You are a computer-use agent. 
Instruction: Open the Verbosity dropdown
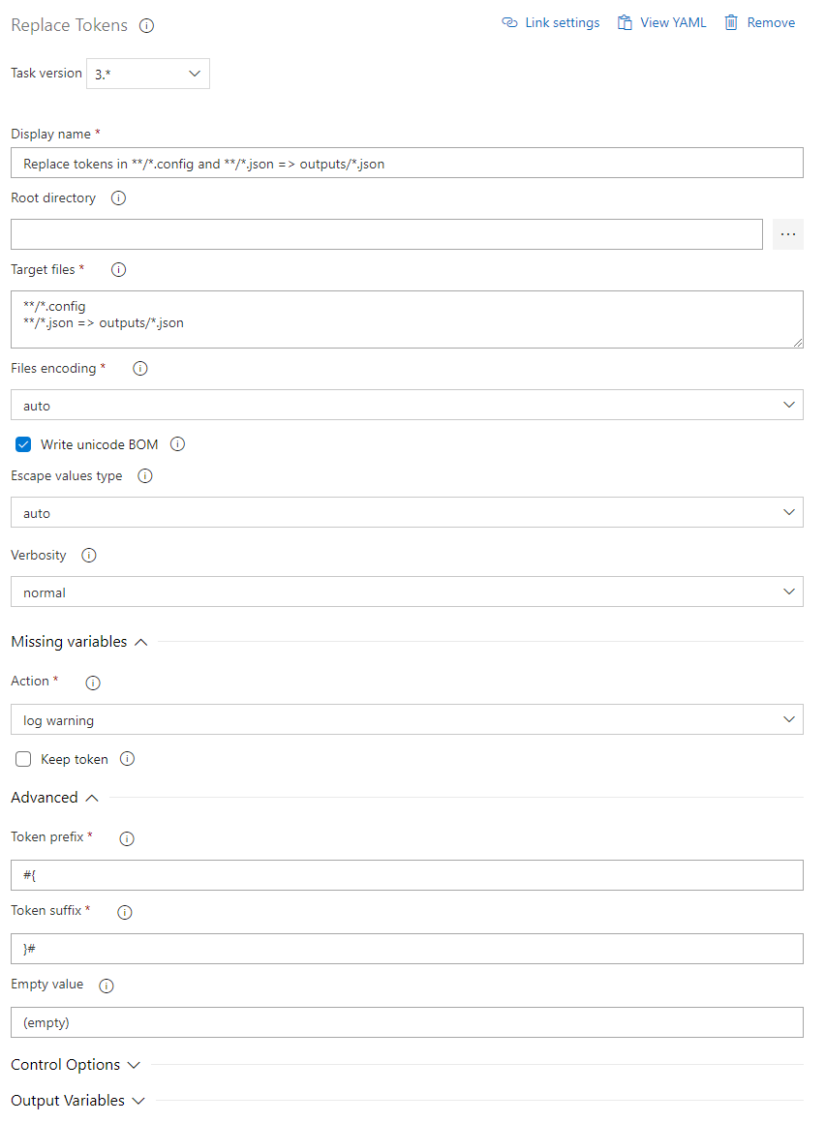(x=407, y=592)
